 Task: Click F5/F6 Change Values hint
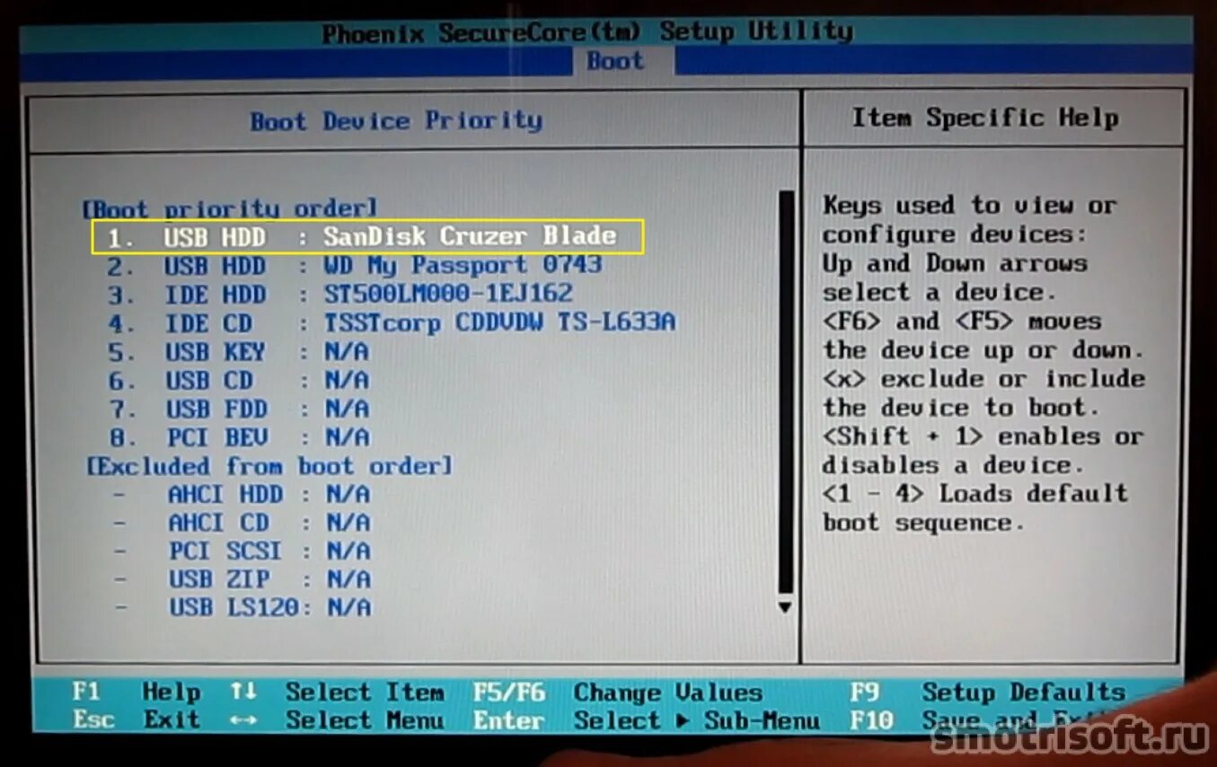pos(618,692)
